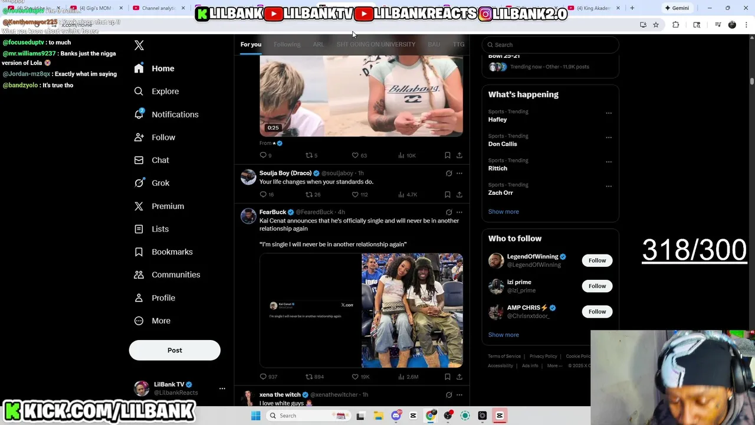Open Kai Cenat courtside photo
Screen dimensions: 755x425
click(x=412, y=310)
